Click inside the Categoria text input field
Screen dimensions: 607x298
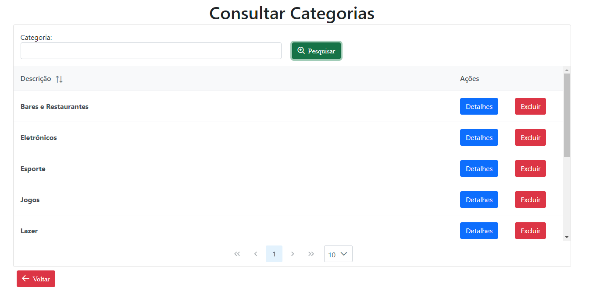coord(151,50)
